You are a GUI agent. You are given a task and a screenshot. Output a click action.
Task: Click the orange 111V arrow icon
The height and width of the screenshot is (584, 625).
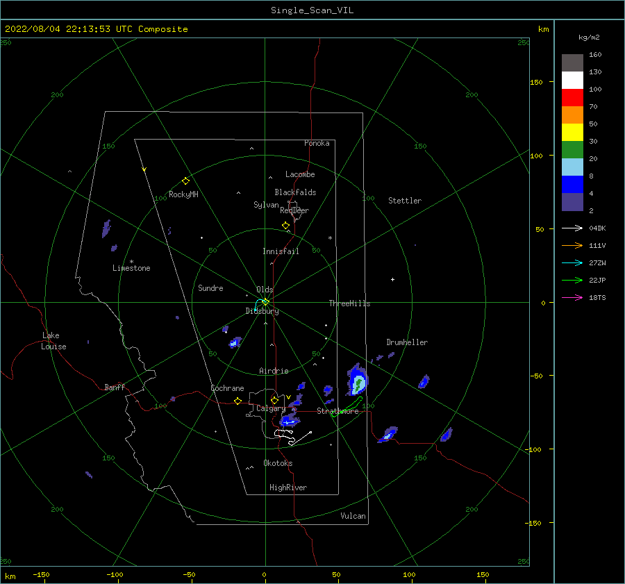572,246
